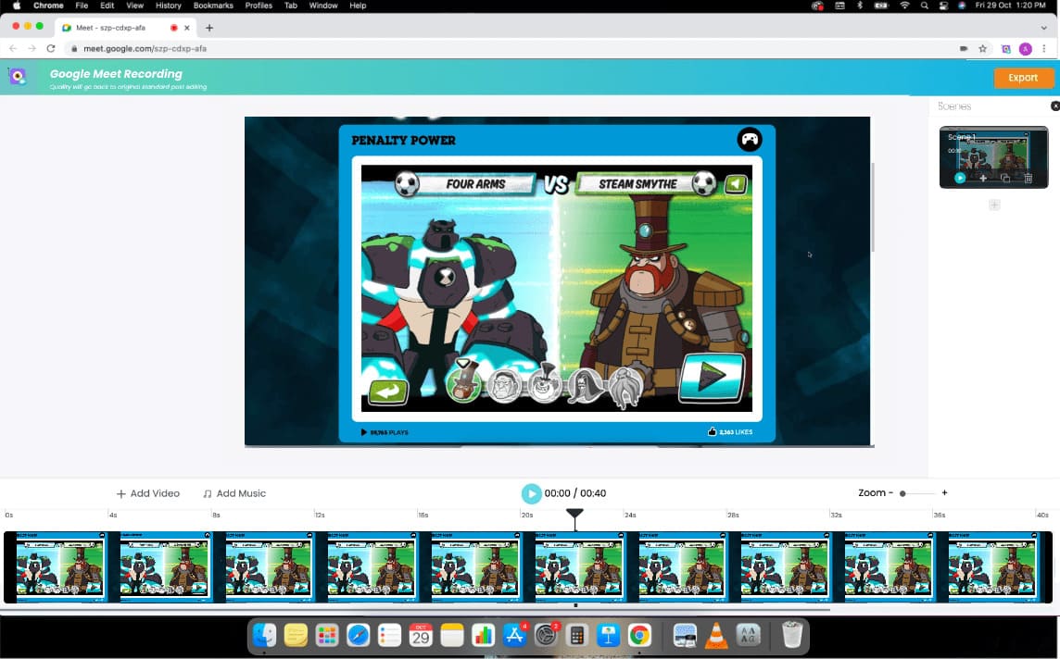Play the timeline from 00:00
Viewport: 1060px width, 659px height.
(x=531, y=493)
